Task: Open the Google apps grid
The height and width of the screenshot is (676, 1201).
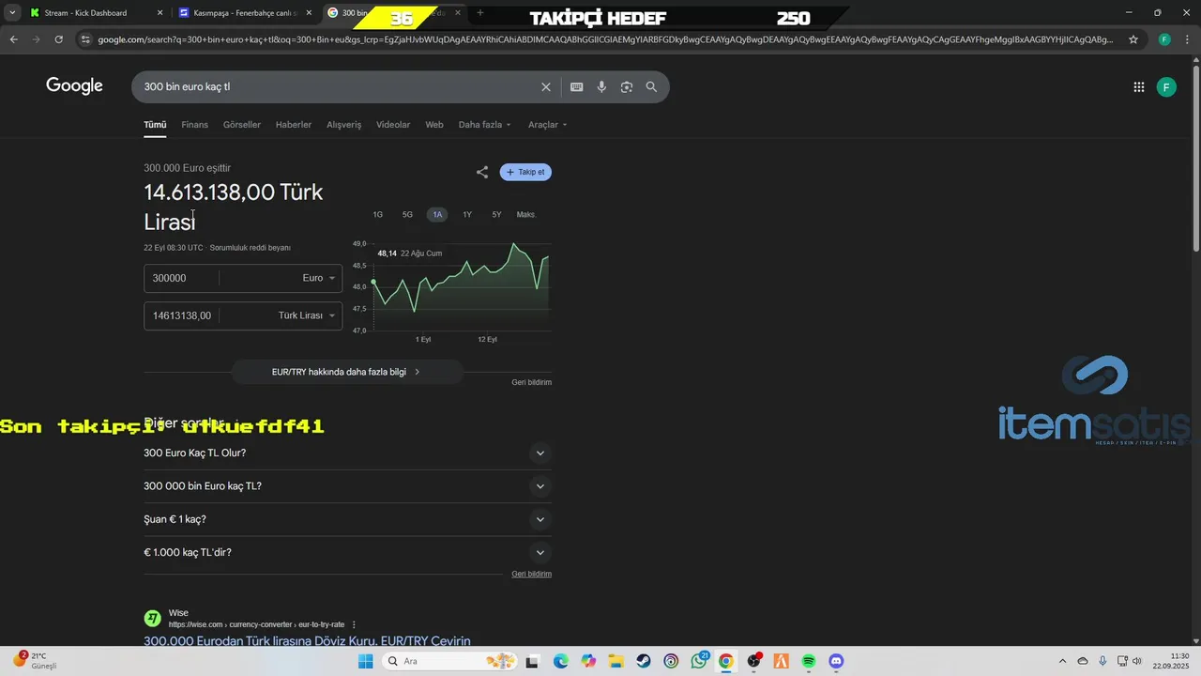Action: coord(1139,87)
